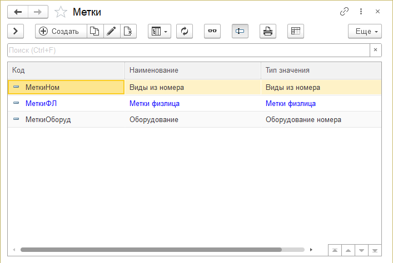Click the back navigation arrow

coord(18,12)
